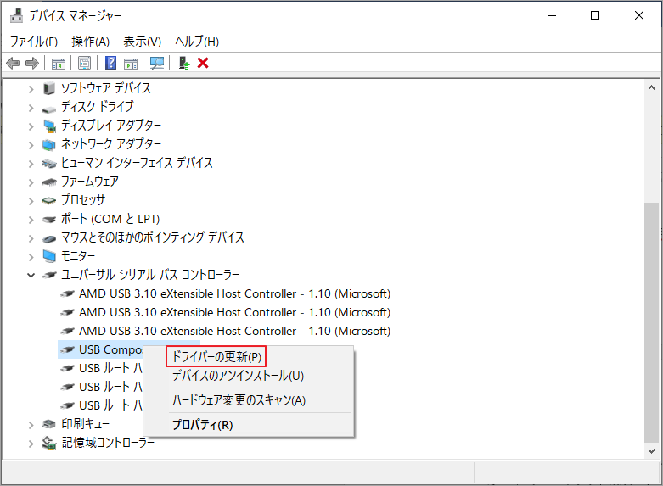
Task: Expand the ネットワーク アダプター category
Action: pos(31,144)
